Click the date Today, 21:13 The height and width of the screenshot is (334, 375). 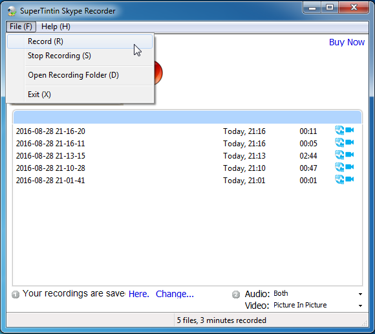click(x=244, y=156)
